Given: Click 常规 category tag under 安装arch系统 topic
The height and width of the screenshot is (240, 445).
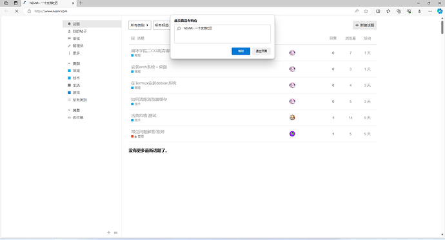Looking at the screenshot, I should click(136, 71).
